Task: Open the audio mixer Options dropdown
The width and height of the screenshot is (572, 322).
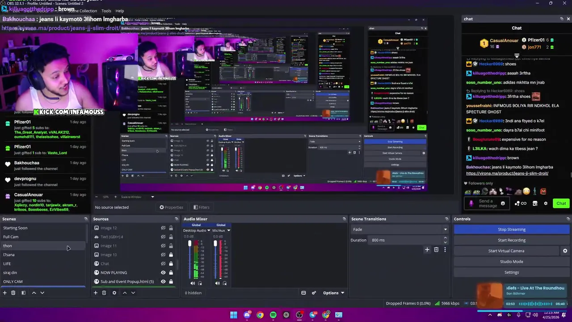Action: pyautogui.click(x=333, y=293)
